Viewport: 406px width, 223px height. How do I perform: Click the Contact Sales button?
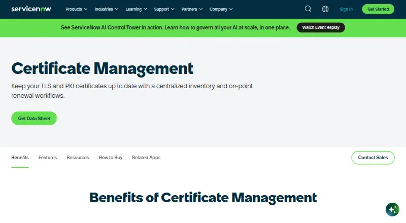click(x=373, y=158)
